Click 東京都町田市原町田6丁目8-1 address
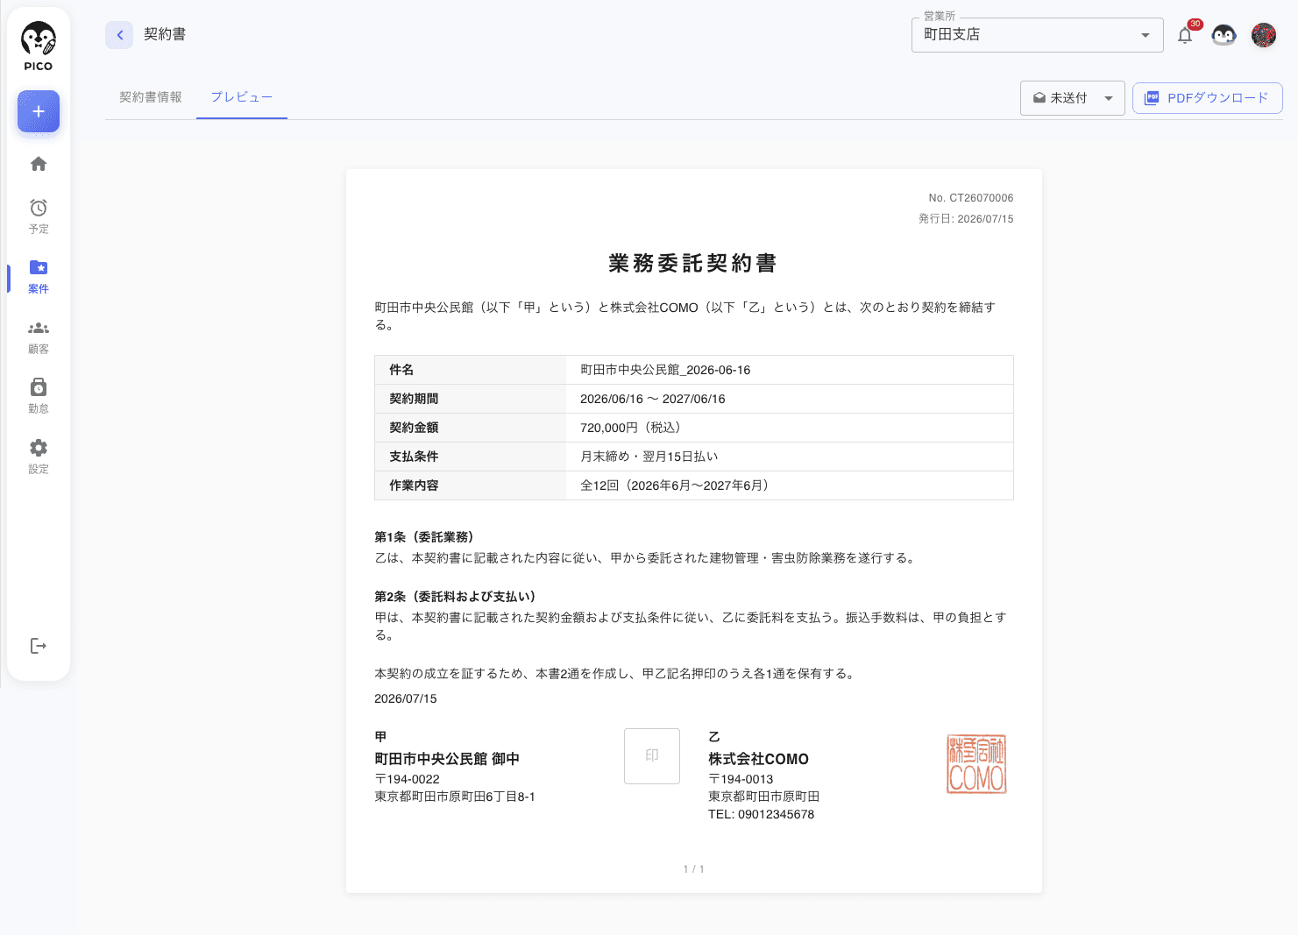Viewport: 1298px width, 935px height. pyautogui.click(x=455, y=797)
